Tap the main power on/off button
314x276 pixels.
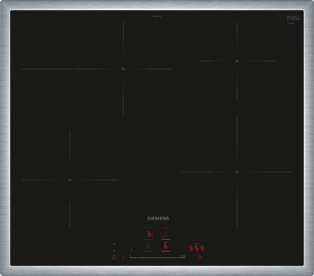click(x=114, y=257)
